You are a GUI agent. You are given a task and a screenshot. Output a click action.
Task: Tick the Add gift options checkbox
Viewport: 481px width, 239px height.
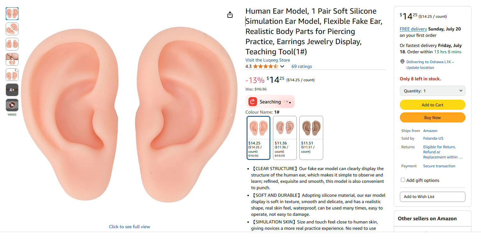coord(403,180)
